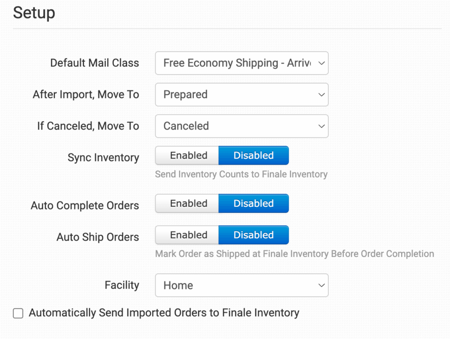Expand the After Import, Move To dropdown
The width and height of the screenshot is (450, 339).
pyautogui.click(x=241, y=94)
